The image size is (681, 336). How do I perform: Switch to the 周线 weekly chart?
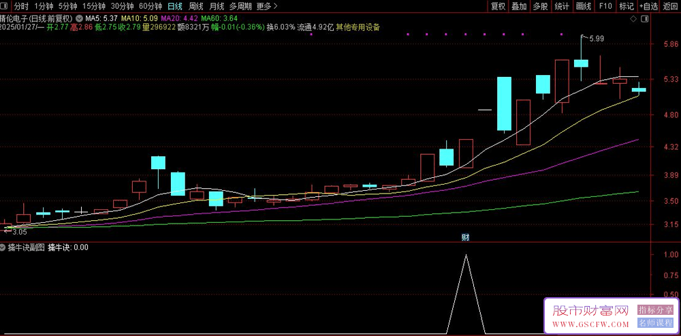click(x=196, y=6)
